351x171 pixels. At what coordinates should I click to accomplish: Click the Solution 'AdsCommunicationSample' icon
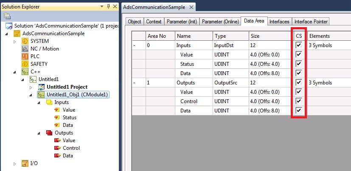pos(9,26)
